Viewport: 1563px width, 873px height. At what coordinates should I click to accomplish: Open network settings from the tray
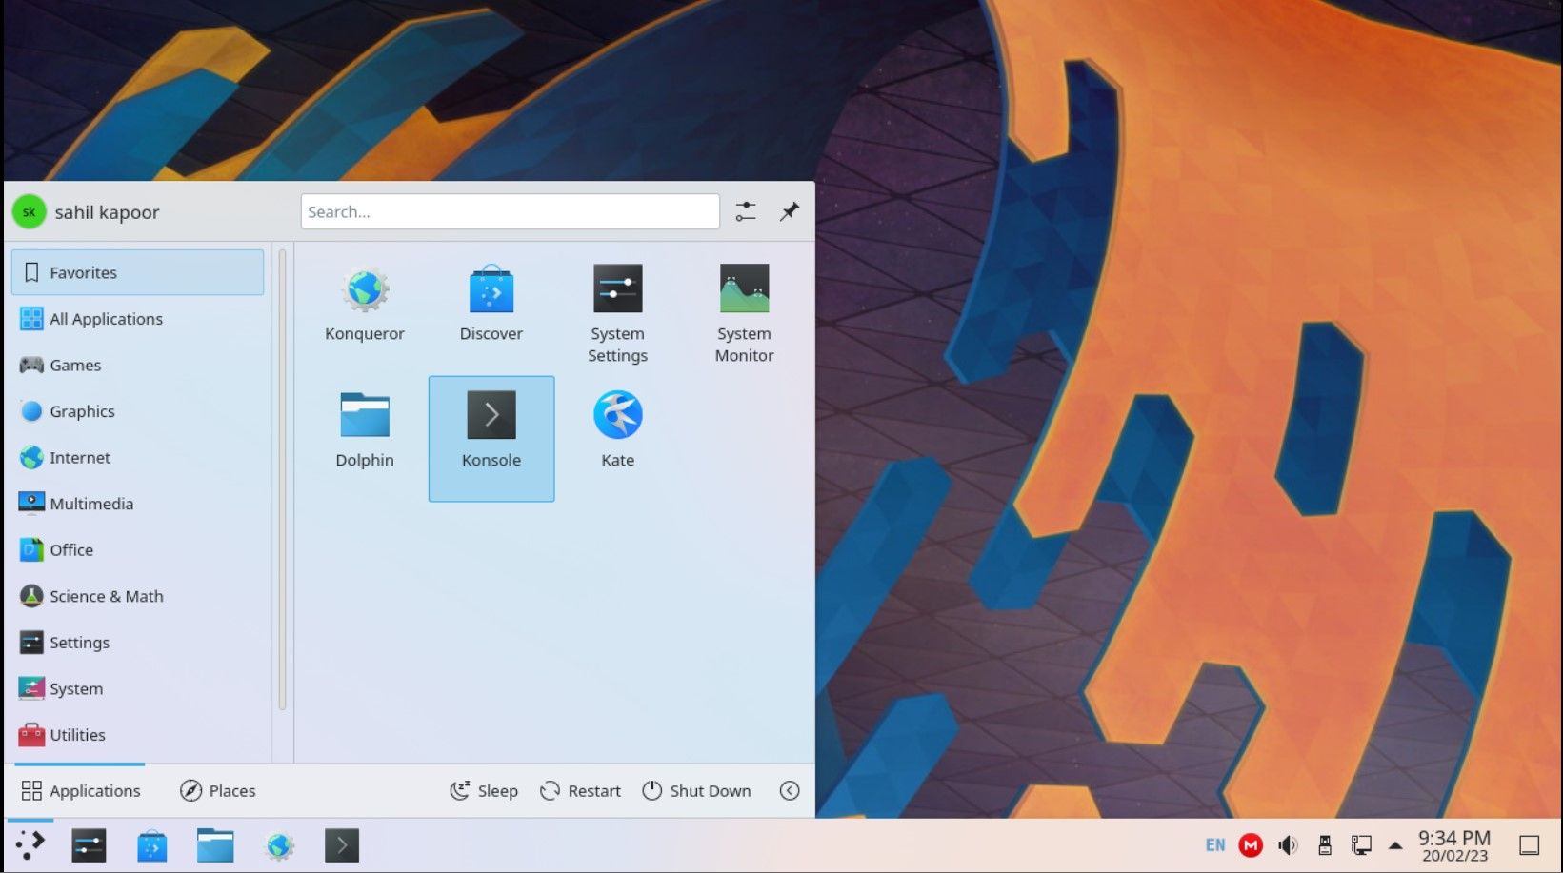pos(1360,844)
